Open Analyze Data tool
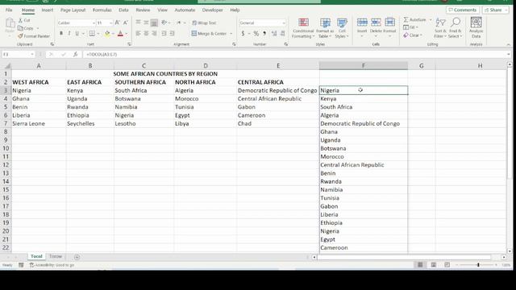This screenshot has width=516, height=290. [476, 27]
